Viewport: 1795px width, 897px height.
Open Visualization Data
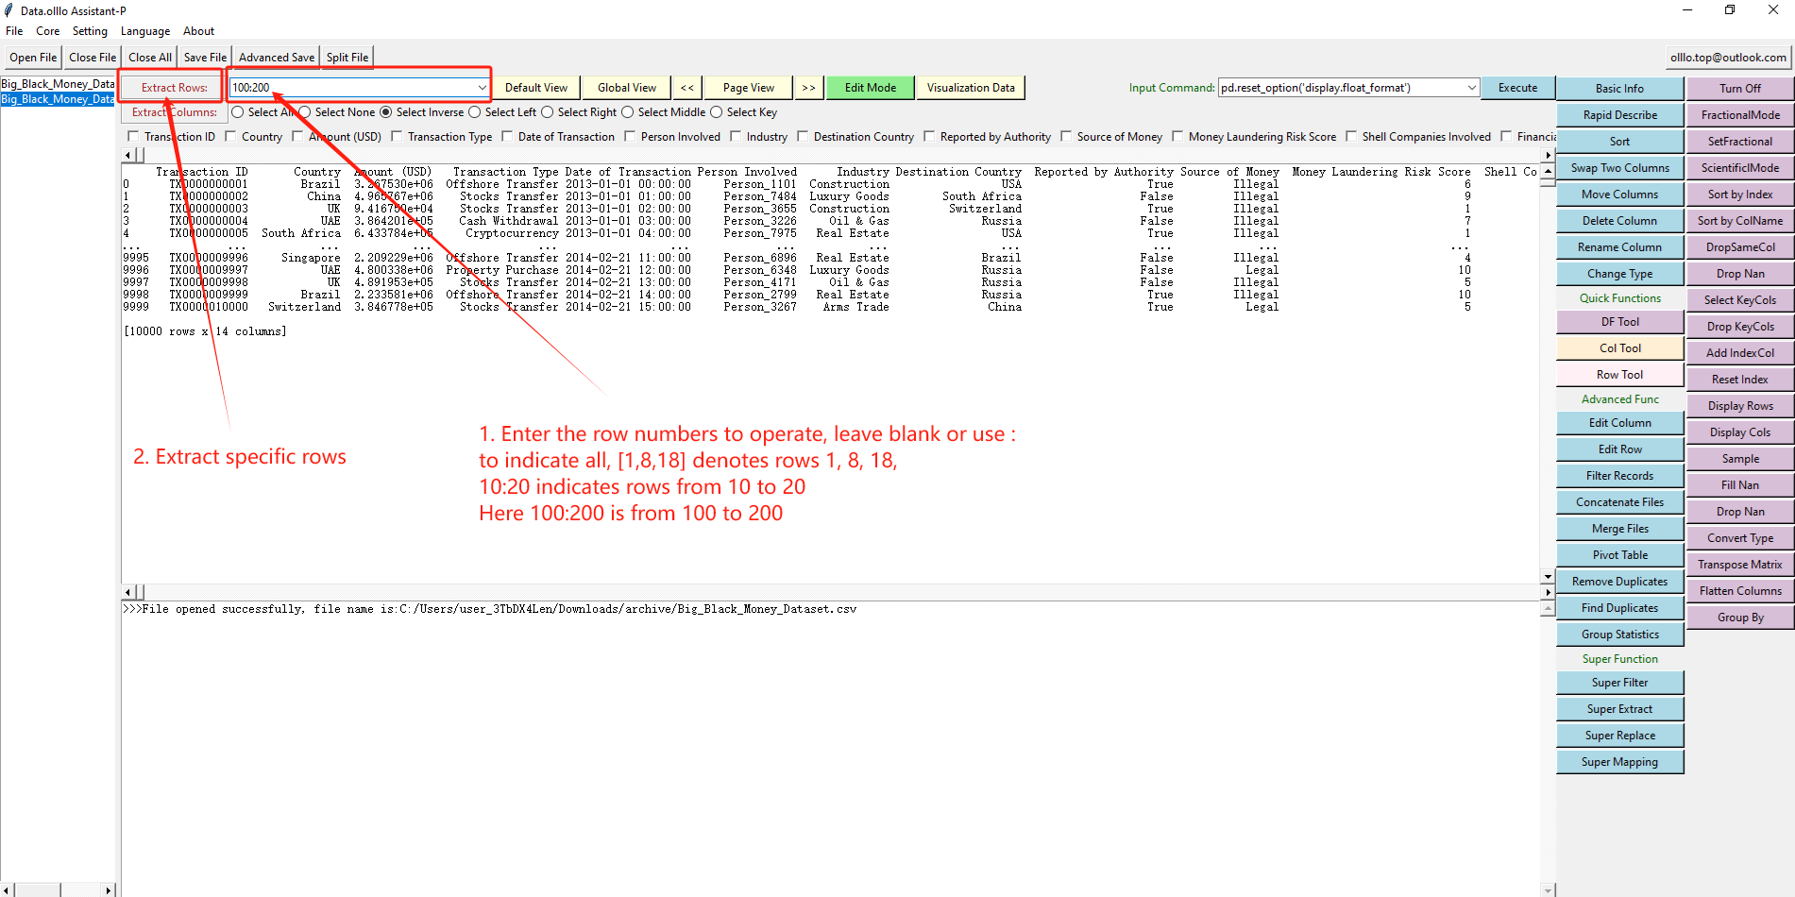(971, 88)
